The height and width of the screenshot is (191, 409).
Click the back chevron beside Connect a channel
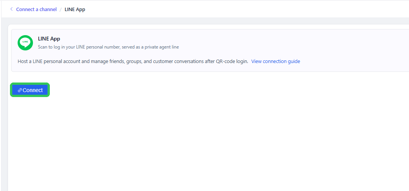pos(11,9)
